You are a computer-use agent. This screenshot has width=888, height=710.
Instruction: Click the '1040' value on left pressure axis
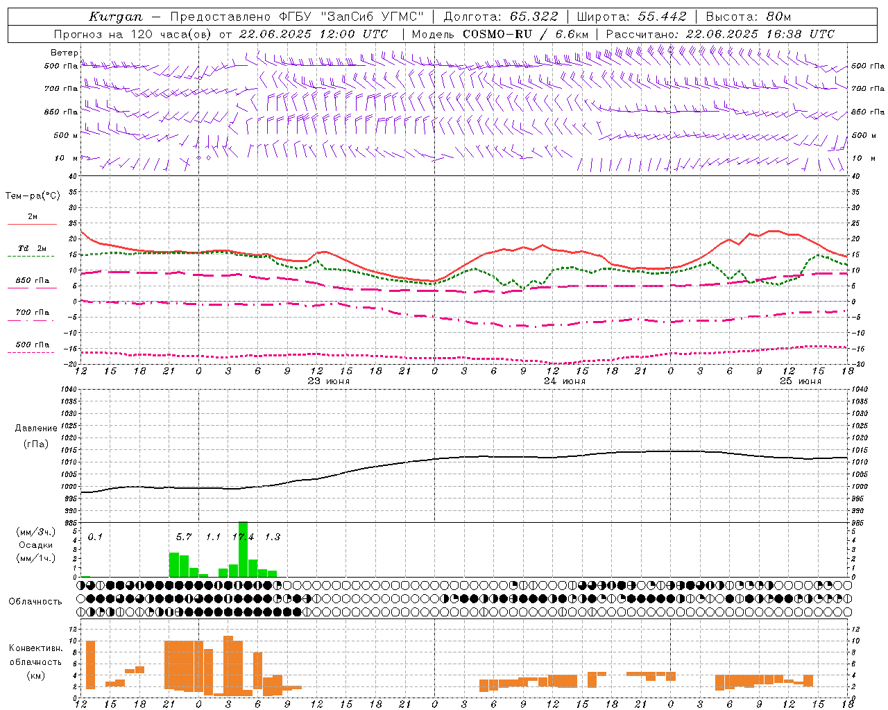point(69,390)
